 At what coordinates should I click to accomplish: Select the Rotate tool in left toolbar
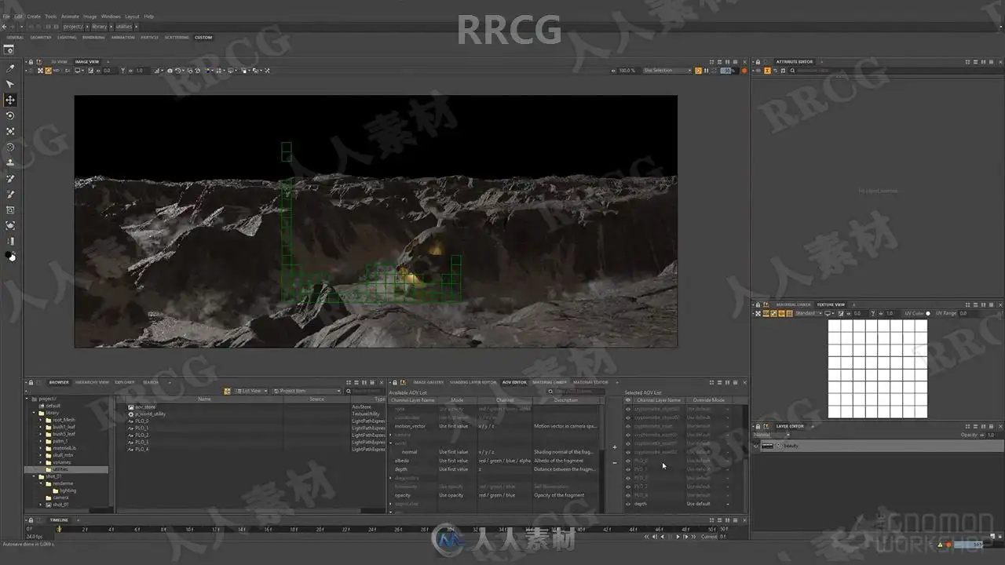pyautogui.click(x=10, y=115)
